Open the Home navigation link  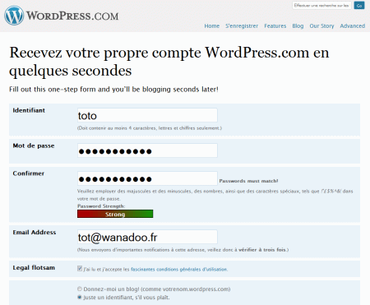tap(212, 25)
